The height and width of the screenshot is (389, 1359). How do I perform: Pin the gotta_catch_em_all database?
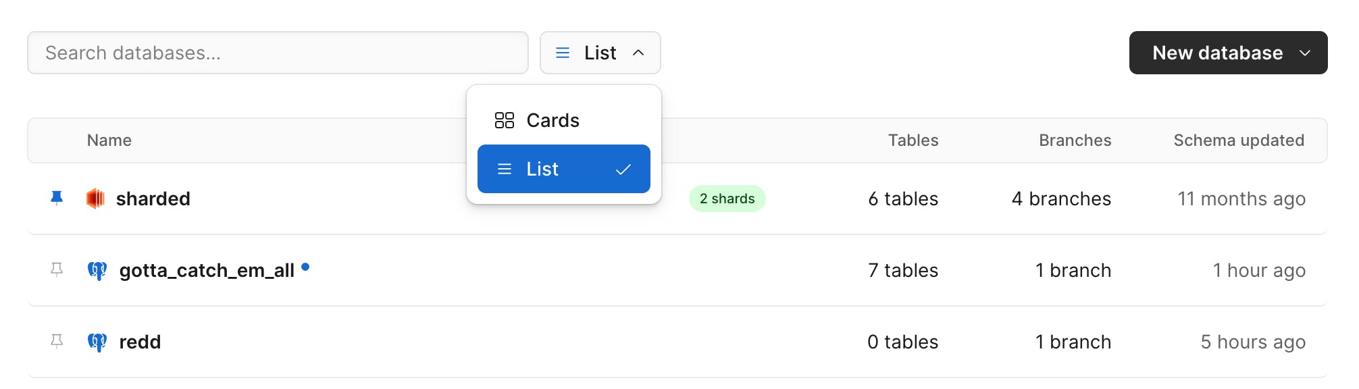57,270
